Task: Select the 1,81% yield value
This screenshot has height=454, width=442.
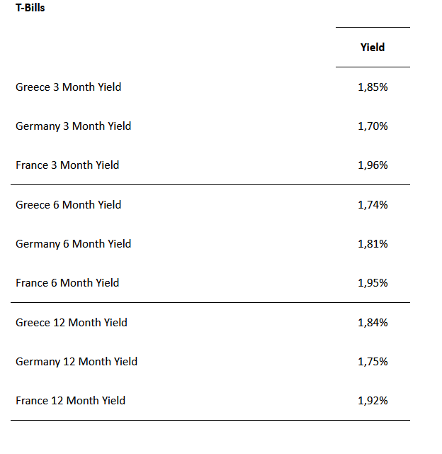Action: (x=373, y=244)
